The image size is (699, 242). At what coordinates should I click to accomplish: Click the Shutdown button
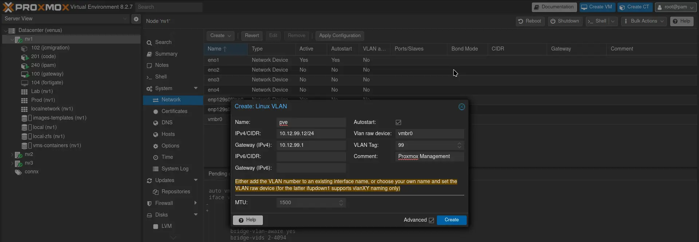[x=565, y=21]
